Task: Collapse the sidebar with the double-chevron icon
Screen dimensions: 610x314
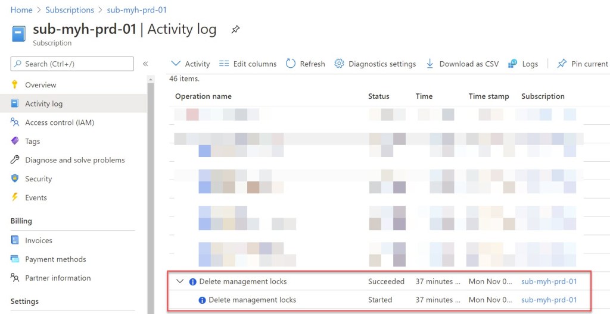Action: click(145, 64)
